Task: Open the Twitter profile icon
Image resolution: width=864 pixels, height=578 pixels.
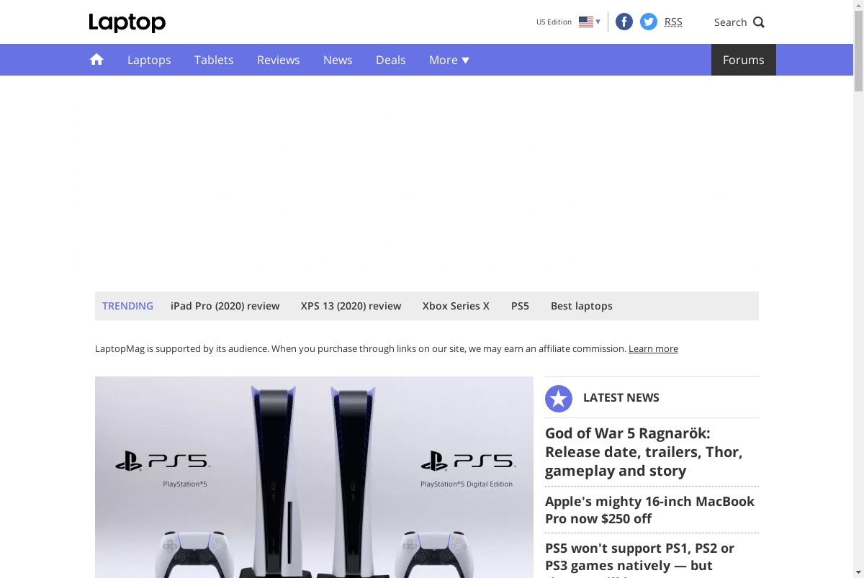Action: (649, 22)
